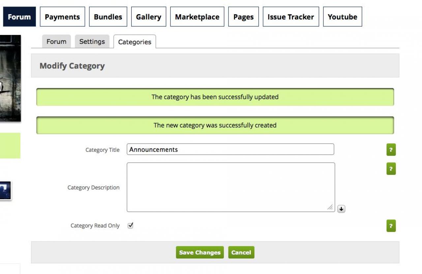
Task: Open the Payments section
Action: tap(62, 17)
